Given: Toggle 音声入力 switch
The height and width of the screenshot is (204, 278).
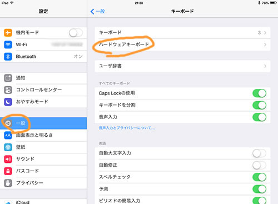Looking at the screenshot, I should (259, 117).
